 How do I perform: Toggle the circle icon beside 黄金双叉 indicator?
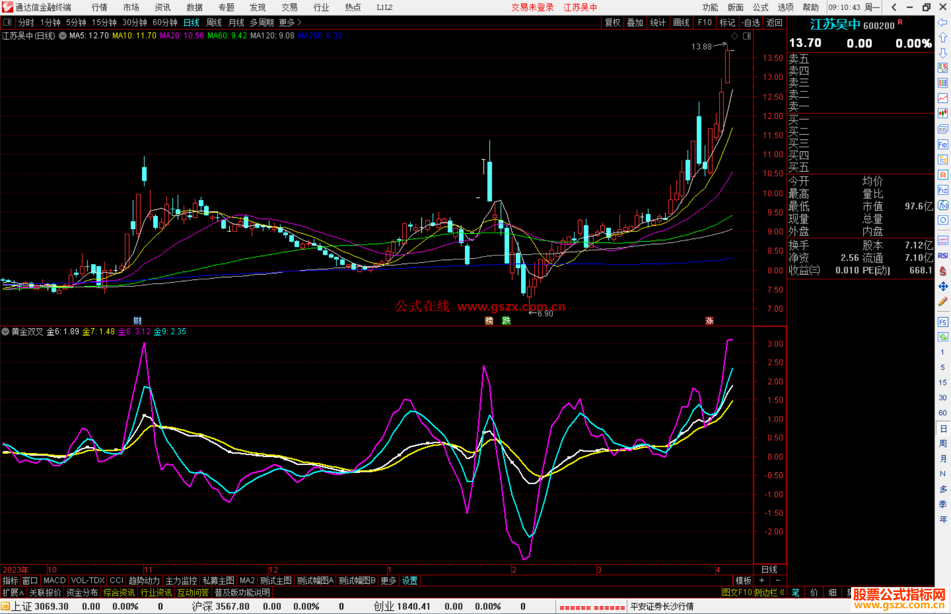coord(6,331)
